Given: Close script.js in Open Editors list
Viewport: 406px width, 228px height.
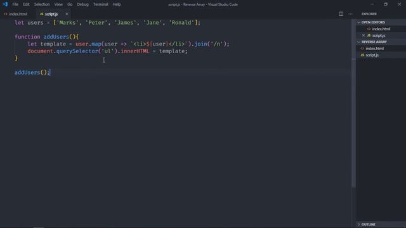Looking at the screenshot, I should click(x=363, y=35).
